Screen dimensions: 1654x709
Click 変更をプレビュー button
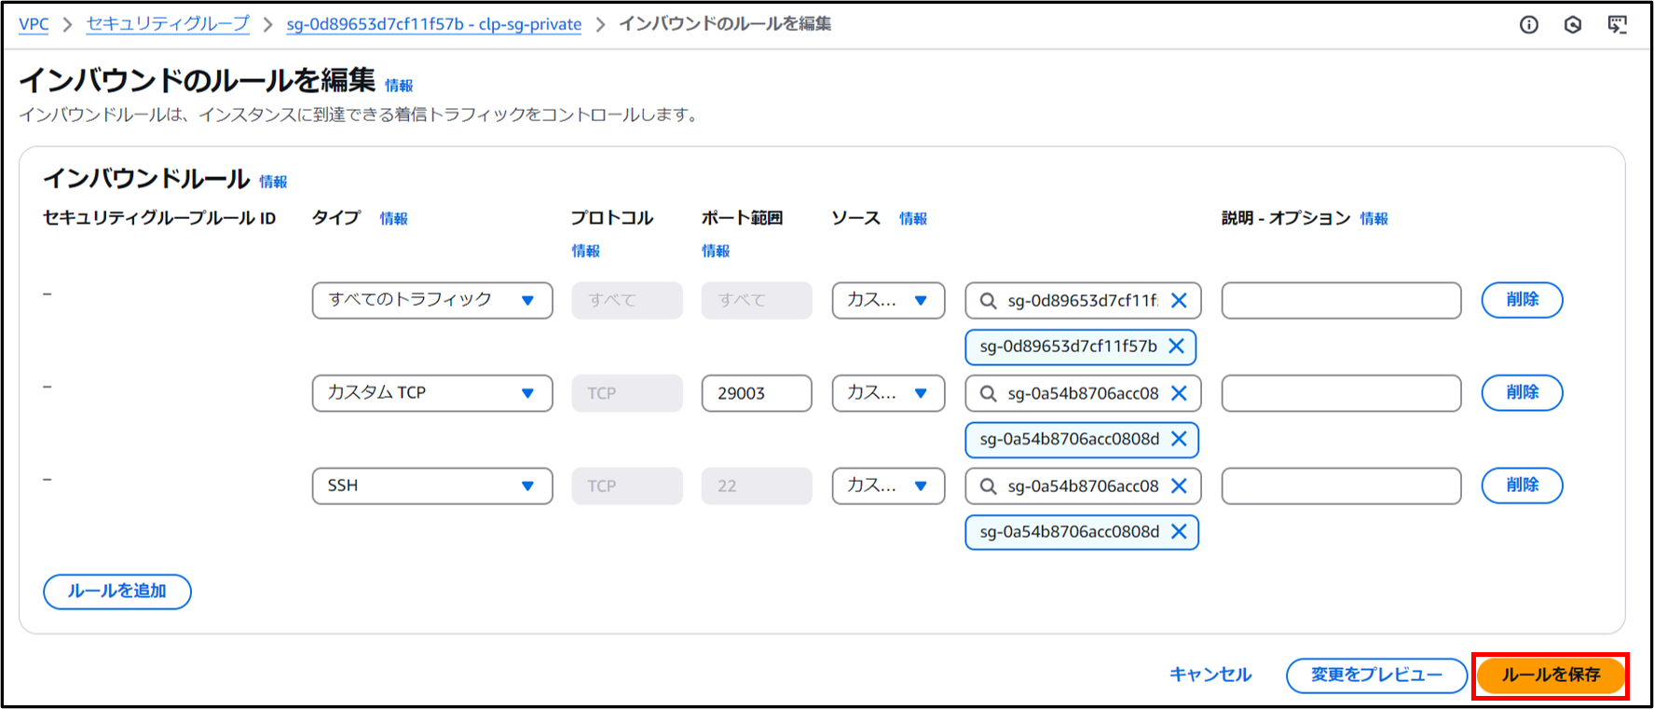pyautogui.click(x=1376, y=675)
